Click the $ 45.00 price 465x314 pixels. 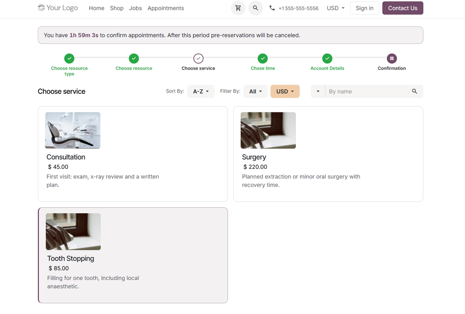(58, 167)
